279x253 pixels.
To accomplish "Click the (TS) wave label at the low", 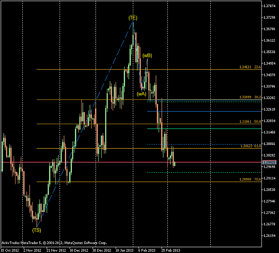I will click(x=37, y=230).
